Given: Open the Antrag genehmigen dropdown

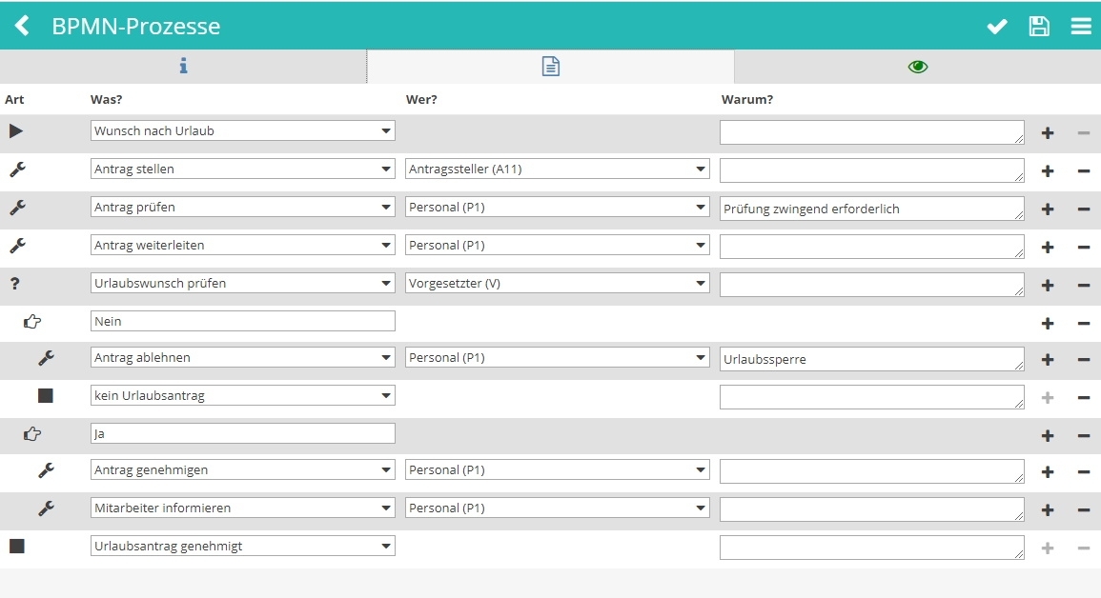Looking at the screenshot, I should point(243,469).
